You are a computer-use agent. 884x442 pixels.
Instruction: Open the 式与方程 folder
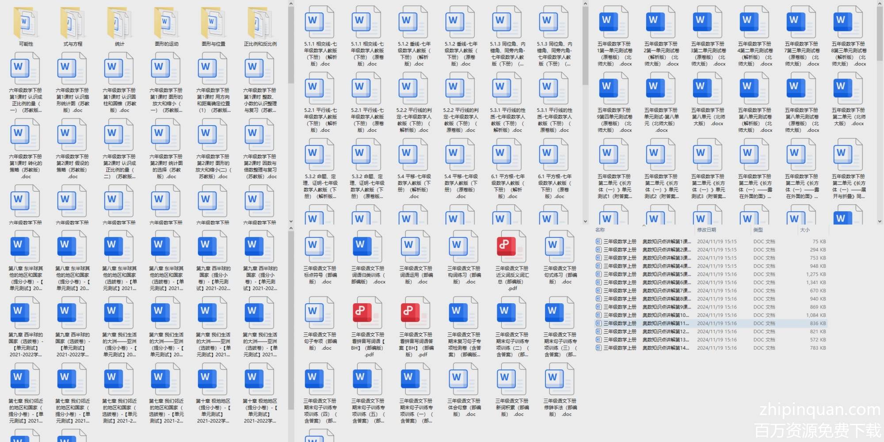pyautogui.click(x=73, y=23)
